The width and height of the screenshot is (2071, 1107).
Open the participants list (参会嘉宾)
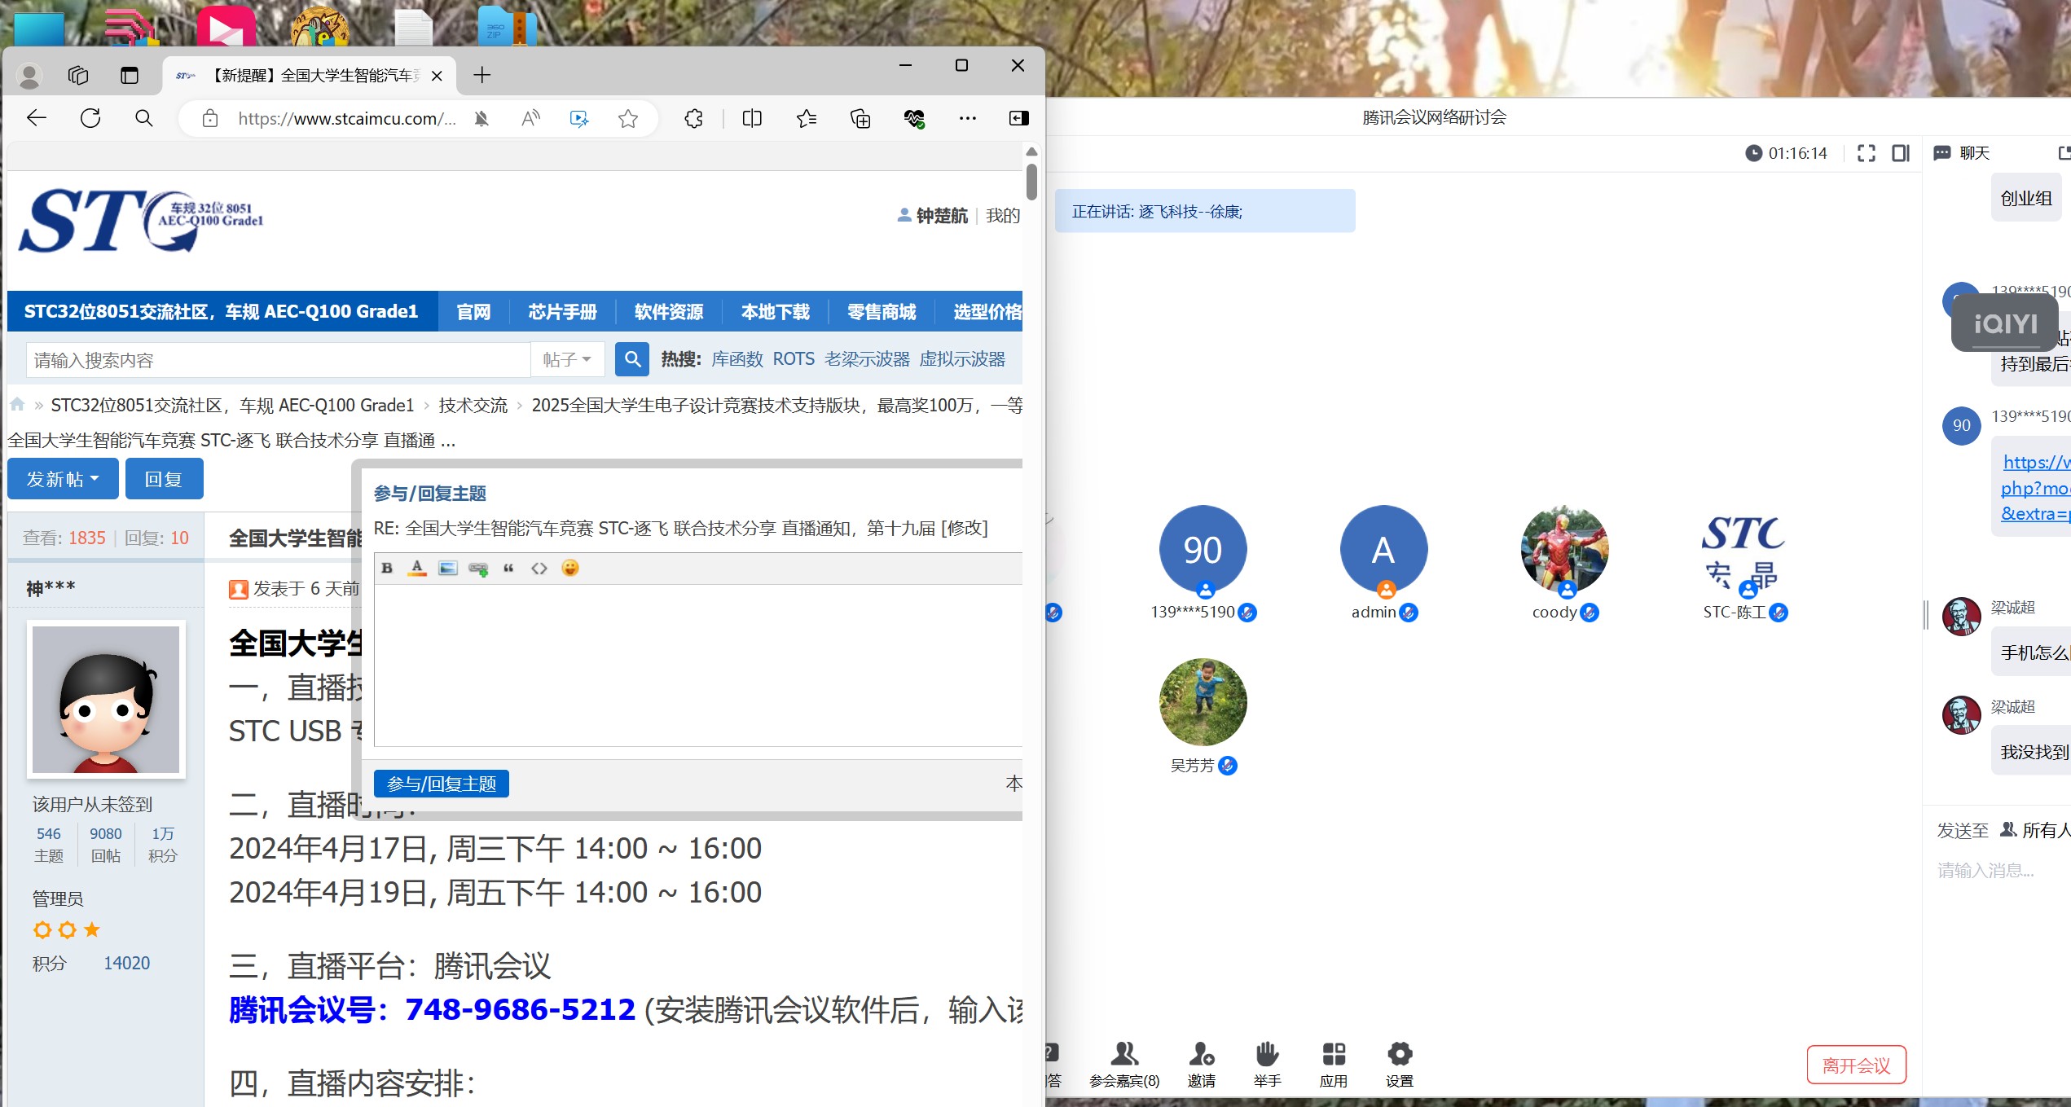1124,1064
